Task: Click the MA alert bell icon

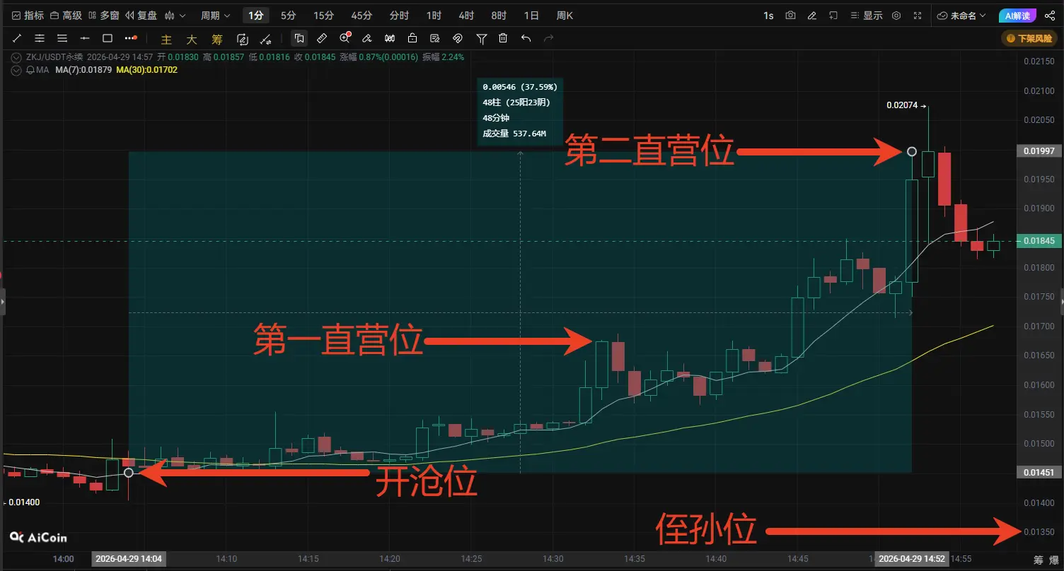Action: click(x=30, y=70)
